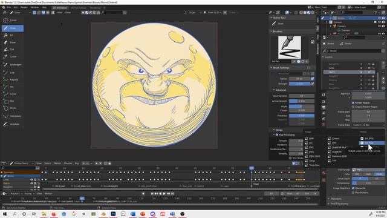Screen dimensions: 387x218
Task: Choose AVI Raw in the format list
Action: coord(372,143)
